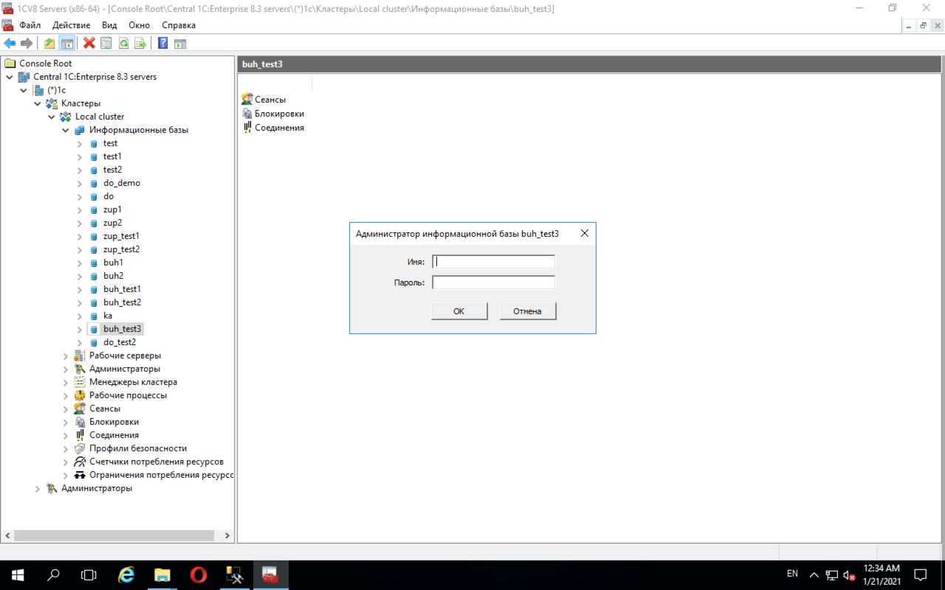Image resolution: width=945 pixels, height=590 pixels.
Task: Expand the bottom Администраторы root node
Action: [38, 488]
